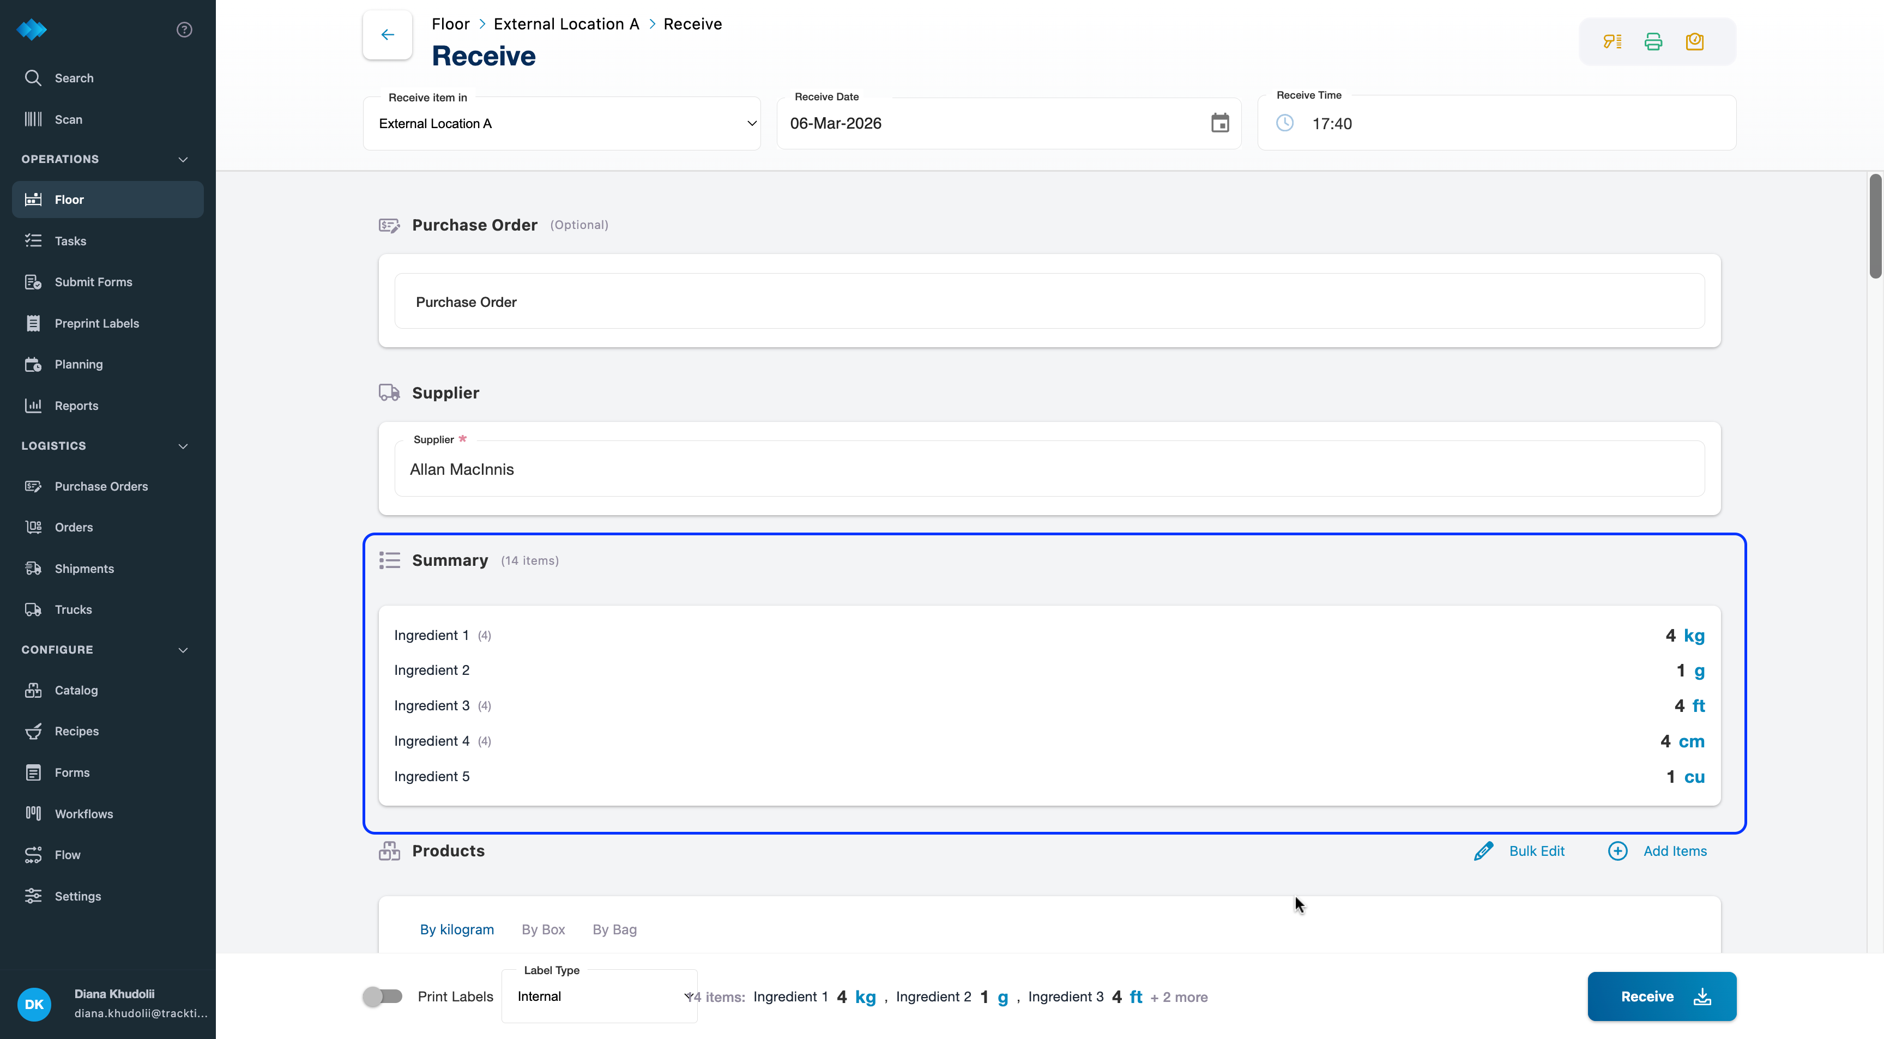This screenshot has width=1884, height=1039.
Task: Open the Label Type dropdown
Action: pyautogui.click(x=600, y=996)
